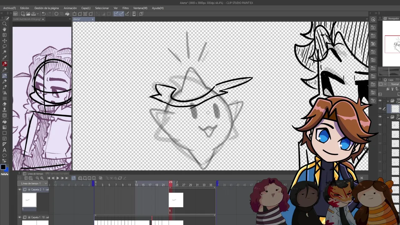Open the Animación menu
This screenshot has width=400, height=225.
tap(70, 8)
